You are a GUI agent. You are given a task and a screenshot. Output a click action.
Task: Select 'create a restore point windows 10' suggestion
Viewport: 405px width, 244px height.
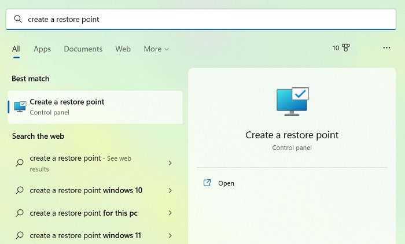94,191
